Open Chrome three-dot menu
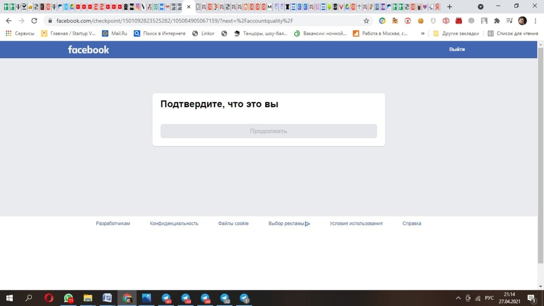 (535, 21)
